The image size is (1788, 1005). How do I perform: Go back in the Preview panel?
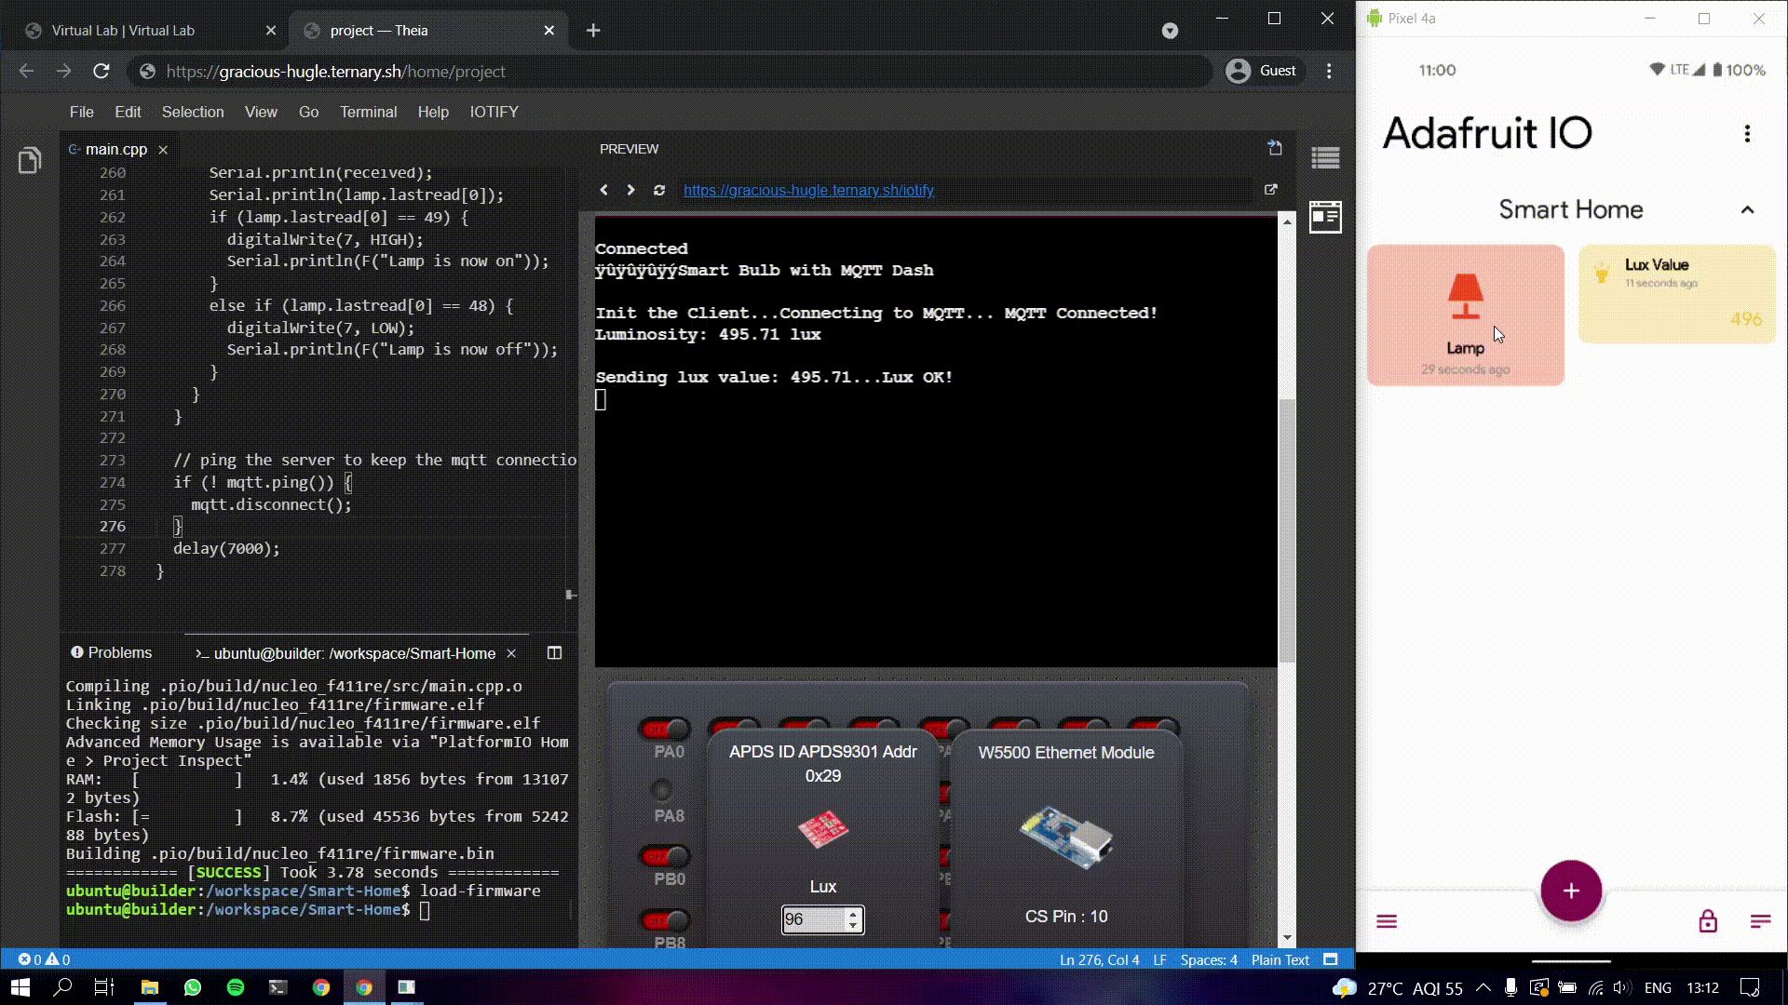pyautogui.click(x=603, y=190)
